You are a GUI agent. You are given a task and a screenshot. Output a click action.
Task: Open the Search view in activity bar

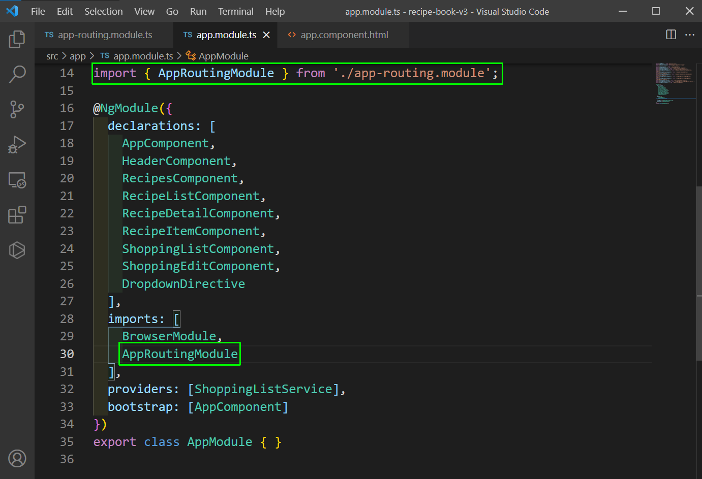(x=17, y=74)
